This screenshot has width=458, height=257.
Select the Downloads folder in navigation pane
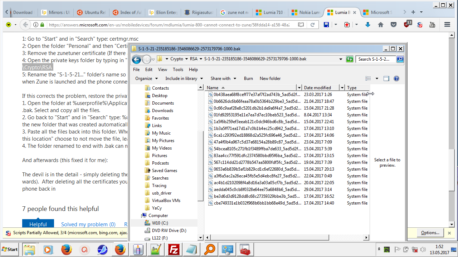click(162, 111)
